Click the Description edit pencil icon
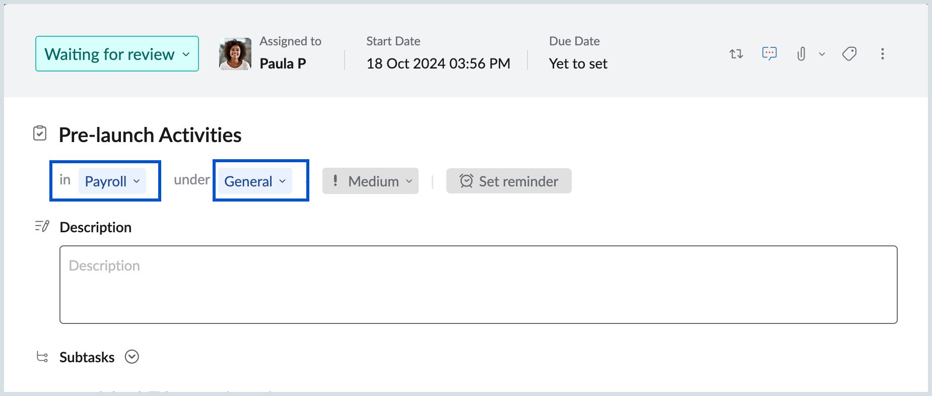The height and width of the screenshot is (396, 932). (42, 226)
